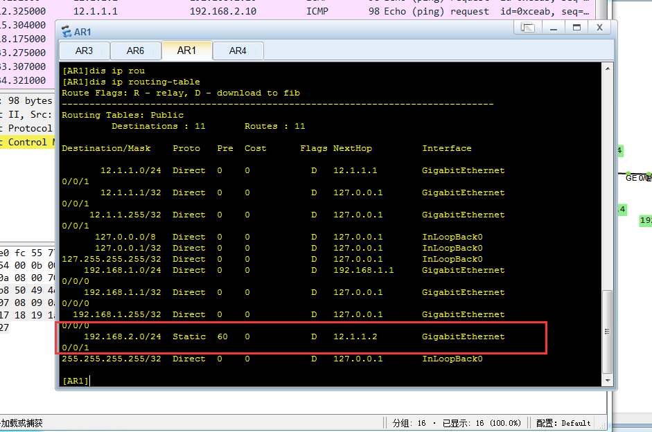Viewport: 652px width, 432px height.
Task: Click the terminal scrollbar up arrow
Action: 608,68
